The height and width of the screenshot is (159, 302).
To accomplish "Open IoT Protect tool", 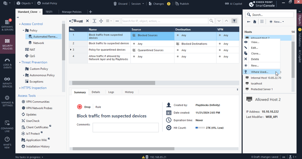I will (x=32, y=133).
